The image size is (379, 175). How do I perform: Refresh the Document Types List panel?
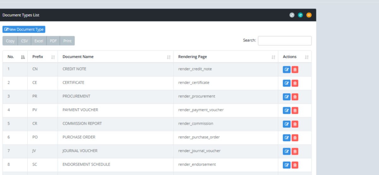tap(300, 15)
